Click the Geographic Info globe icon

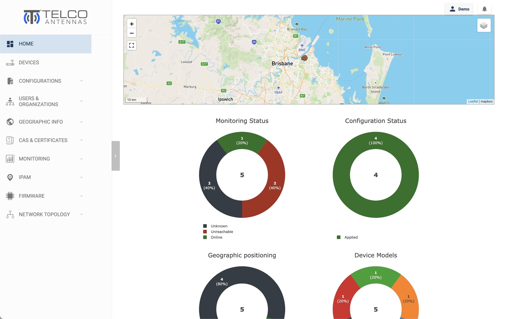(10, 122)
